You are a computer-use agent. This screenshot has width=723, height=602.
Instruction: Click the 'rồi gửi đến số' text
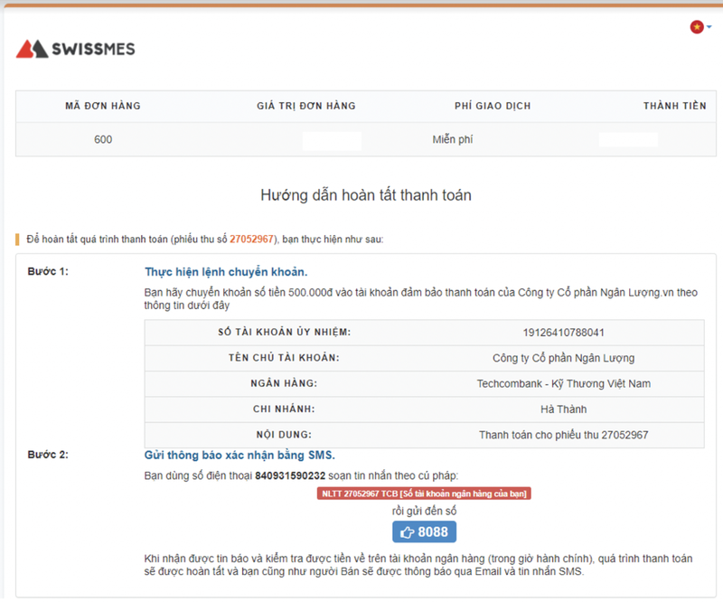coord(424,511)
